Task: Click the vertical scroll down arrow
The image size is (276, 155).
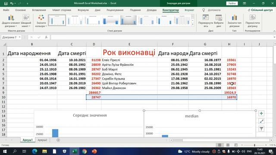Action: click(x=275, y=136)
